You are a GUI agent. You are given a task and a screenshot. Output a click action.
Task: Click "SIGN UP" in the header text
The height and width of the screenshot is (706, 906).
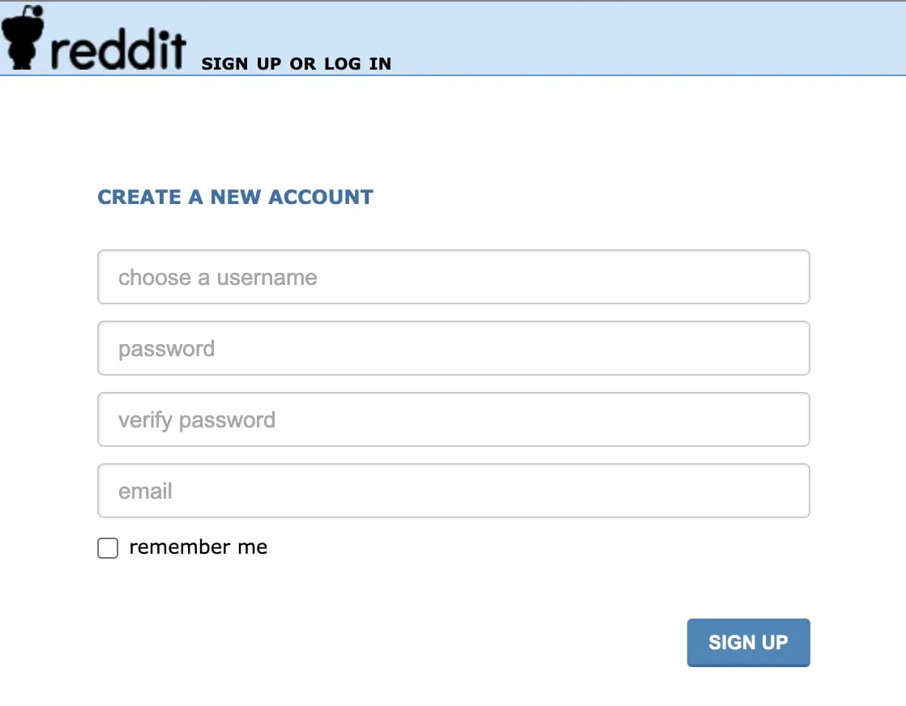pyautogui.click(x=241, y=64)
